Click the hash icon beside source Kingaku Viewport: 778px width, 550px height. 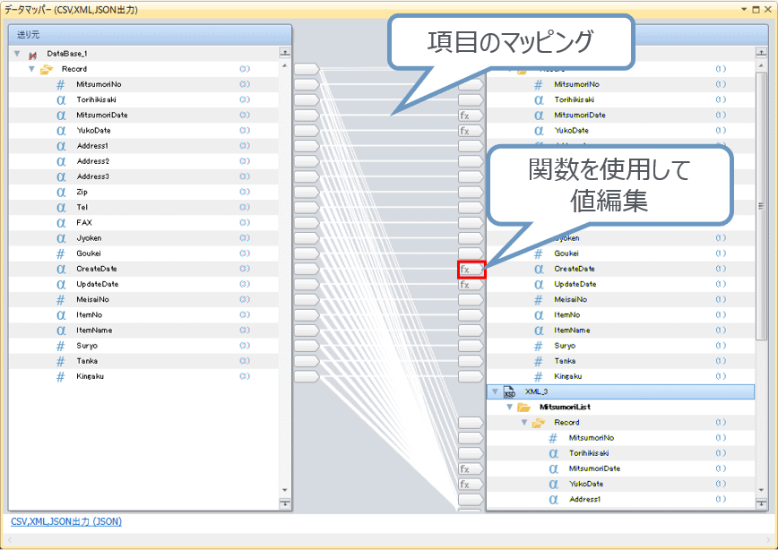[61, 376]
